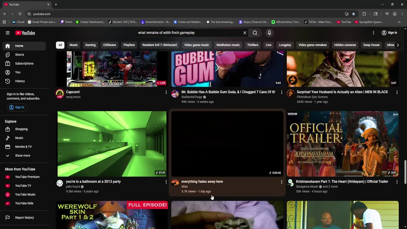
Task: Click the sidebar Sign in button
Action: pos(17,107)
